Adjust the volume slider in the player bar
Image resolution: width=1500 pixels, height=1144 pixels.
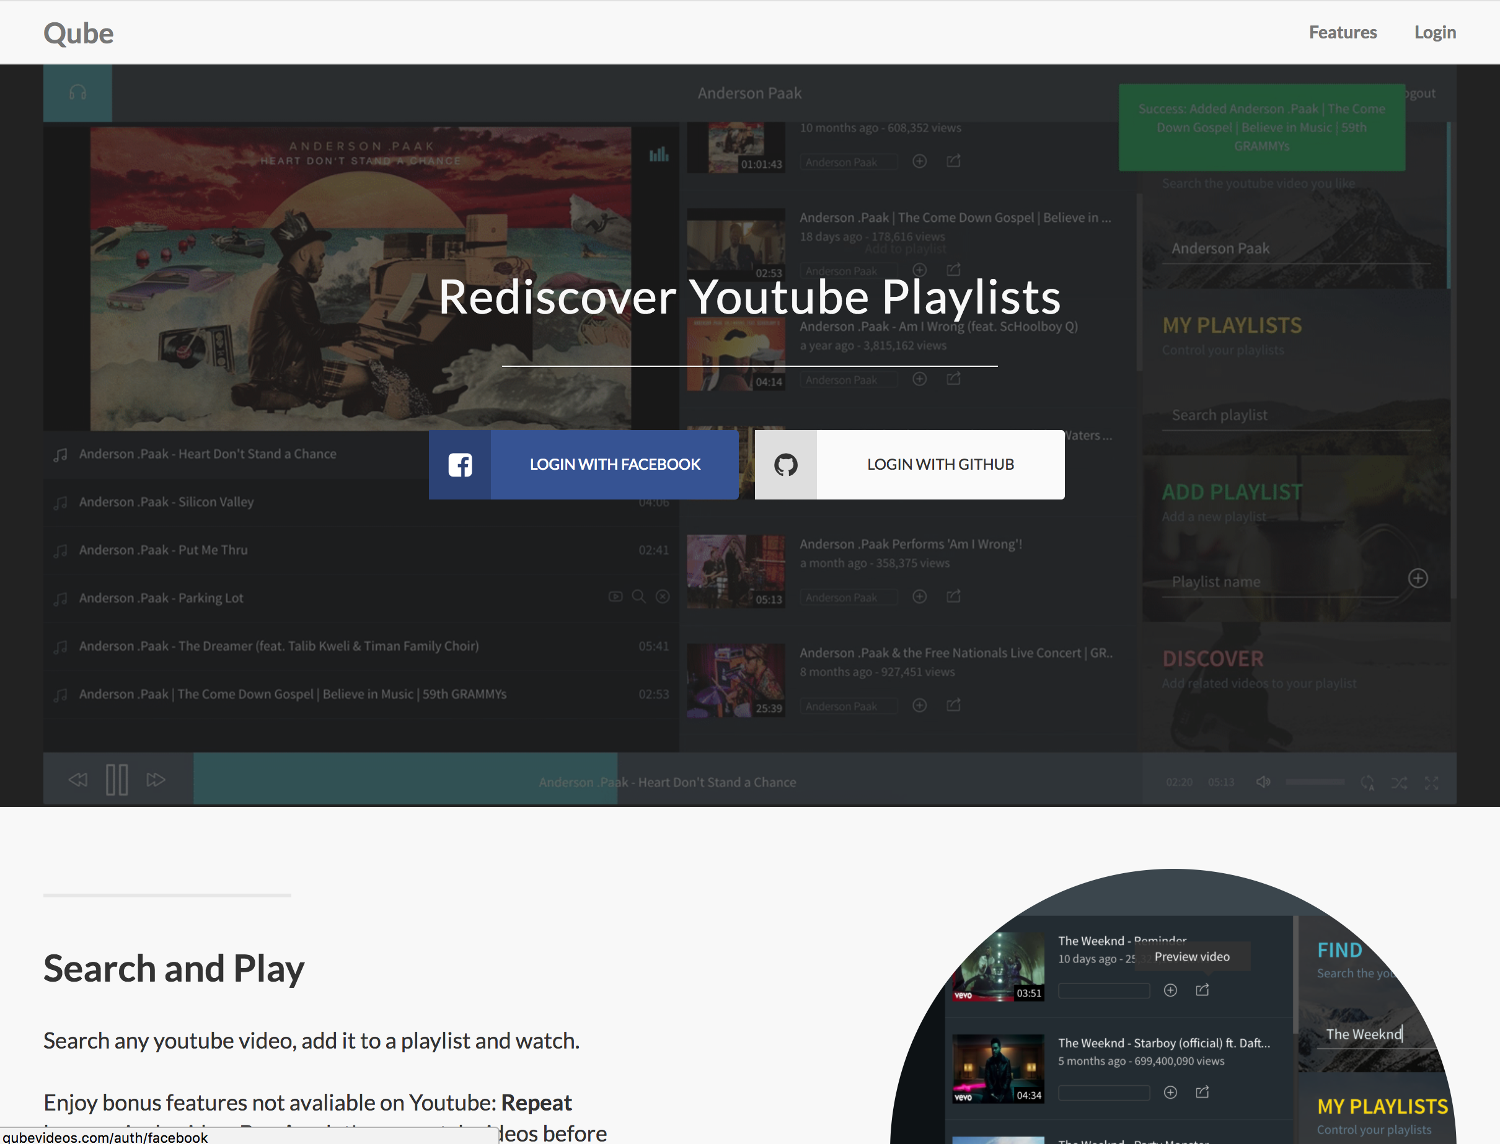coord(1314,781)
